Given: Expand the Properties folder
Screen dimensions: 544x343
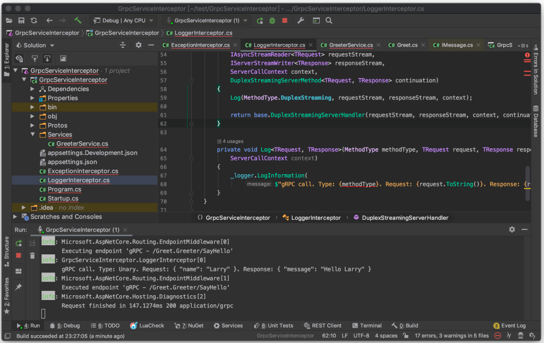Looking at the screenshot, I should [x=32, y=98].
